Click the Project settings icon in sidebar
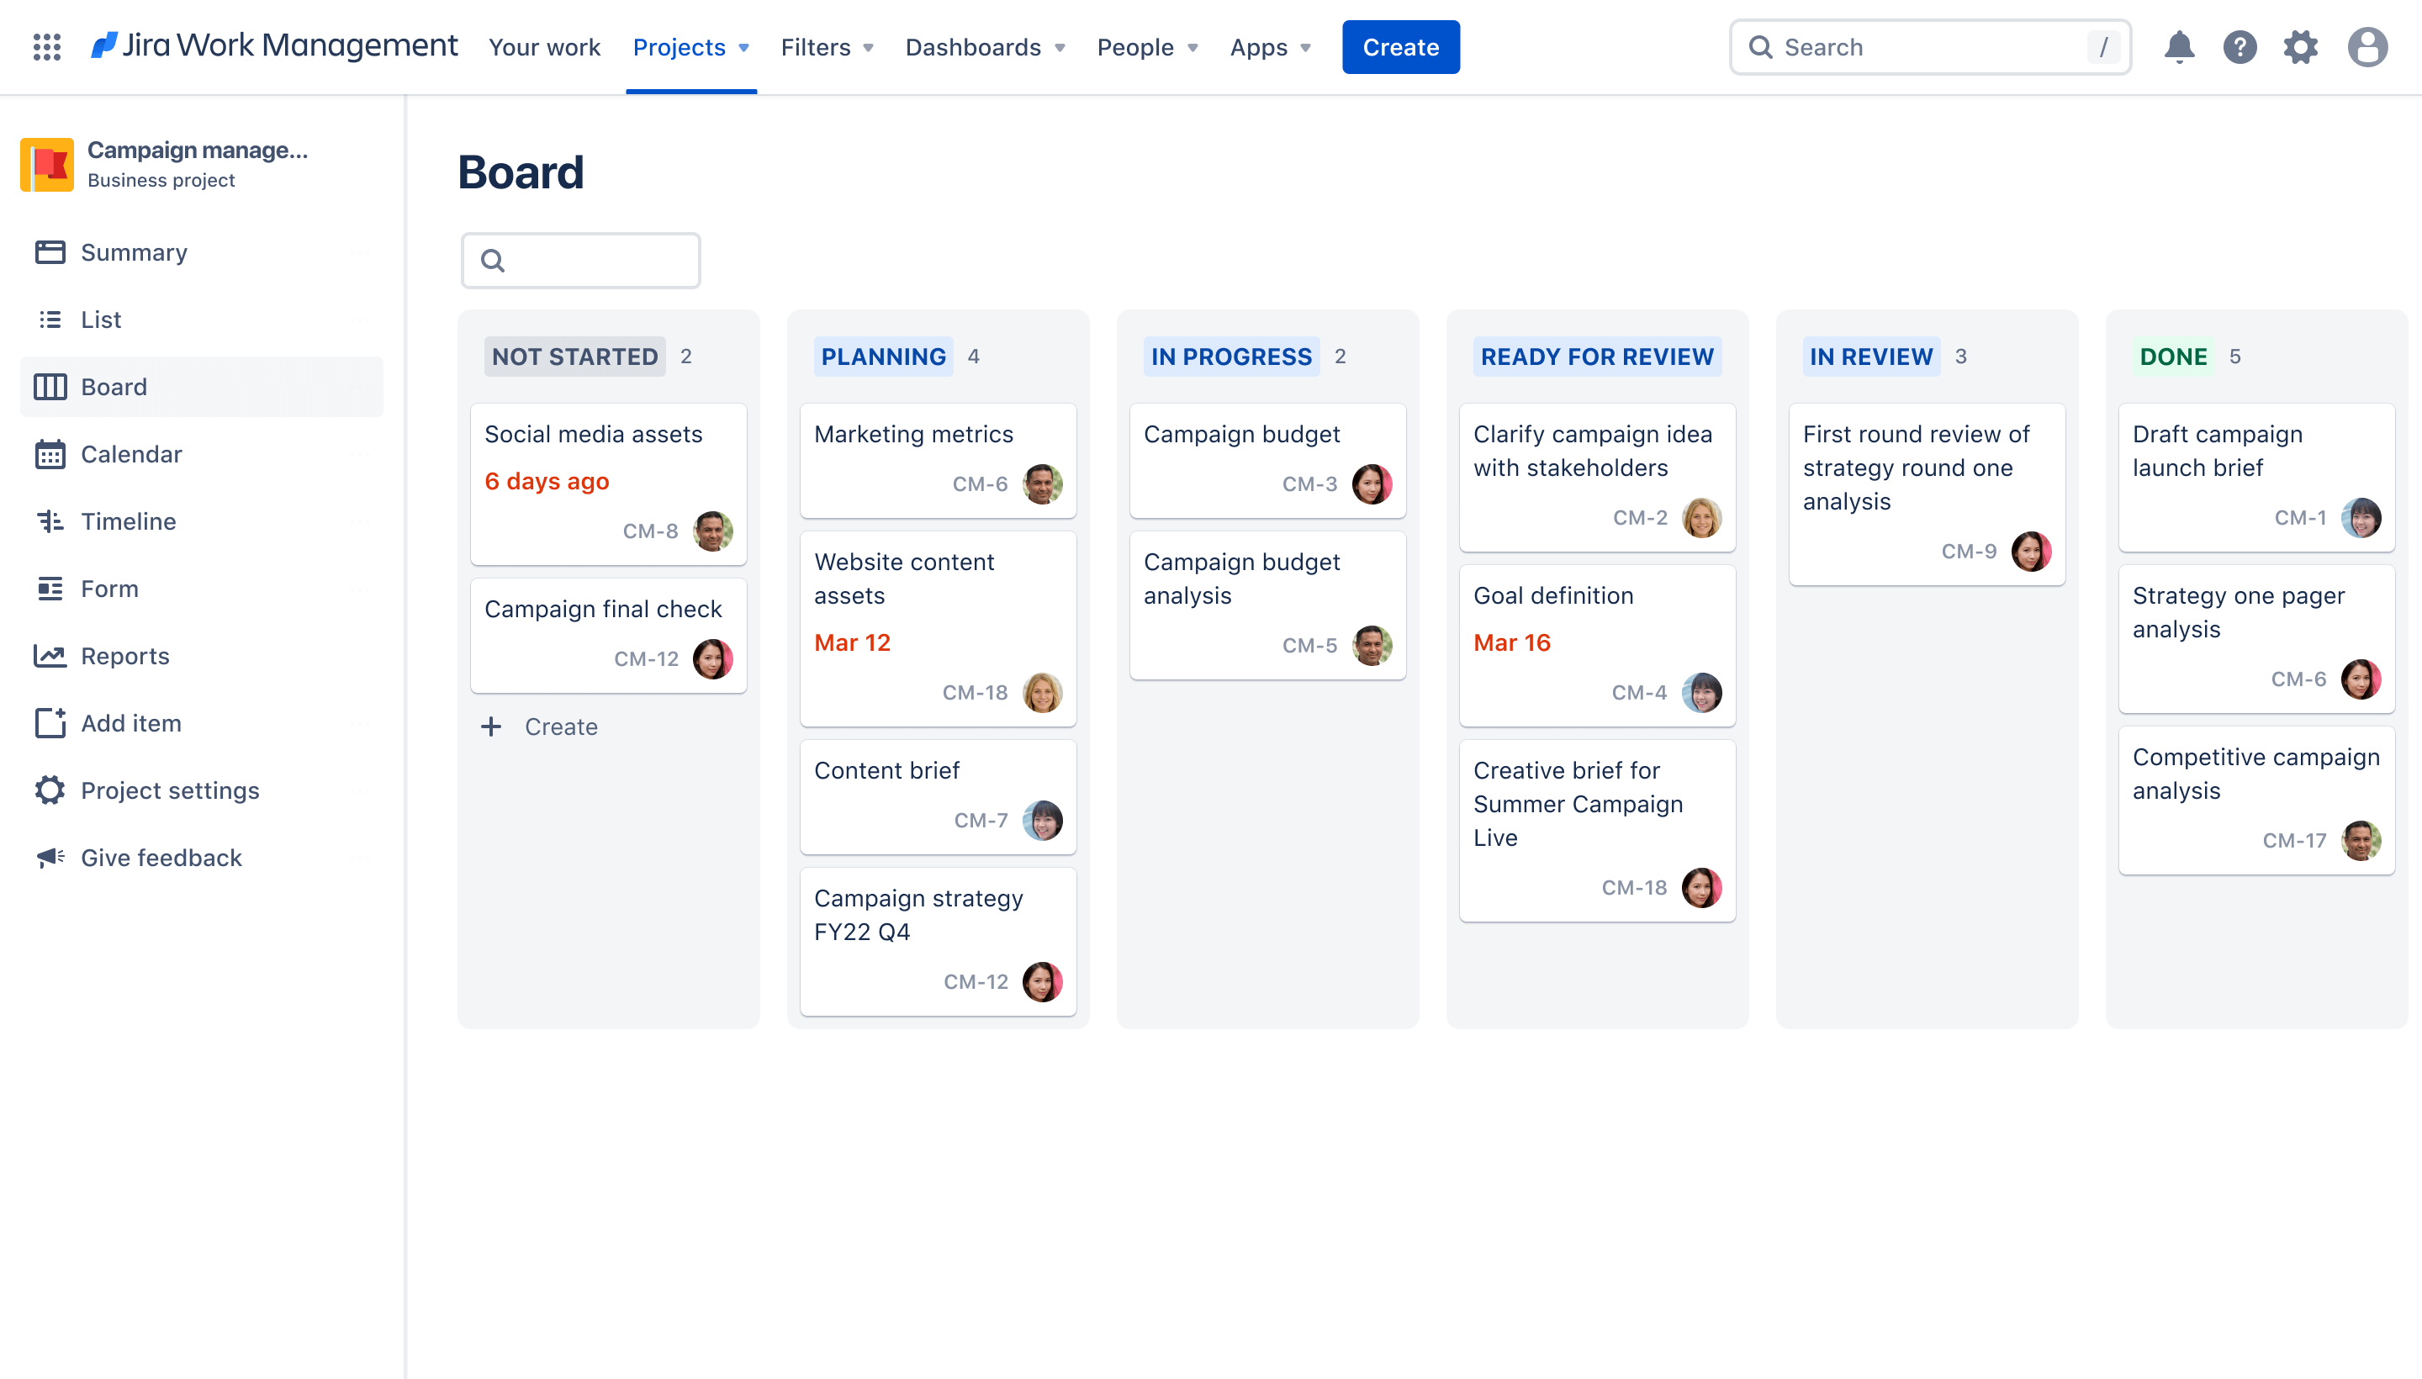The image size is (2422, 1379). [48, 790]
